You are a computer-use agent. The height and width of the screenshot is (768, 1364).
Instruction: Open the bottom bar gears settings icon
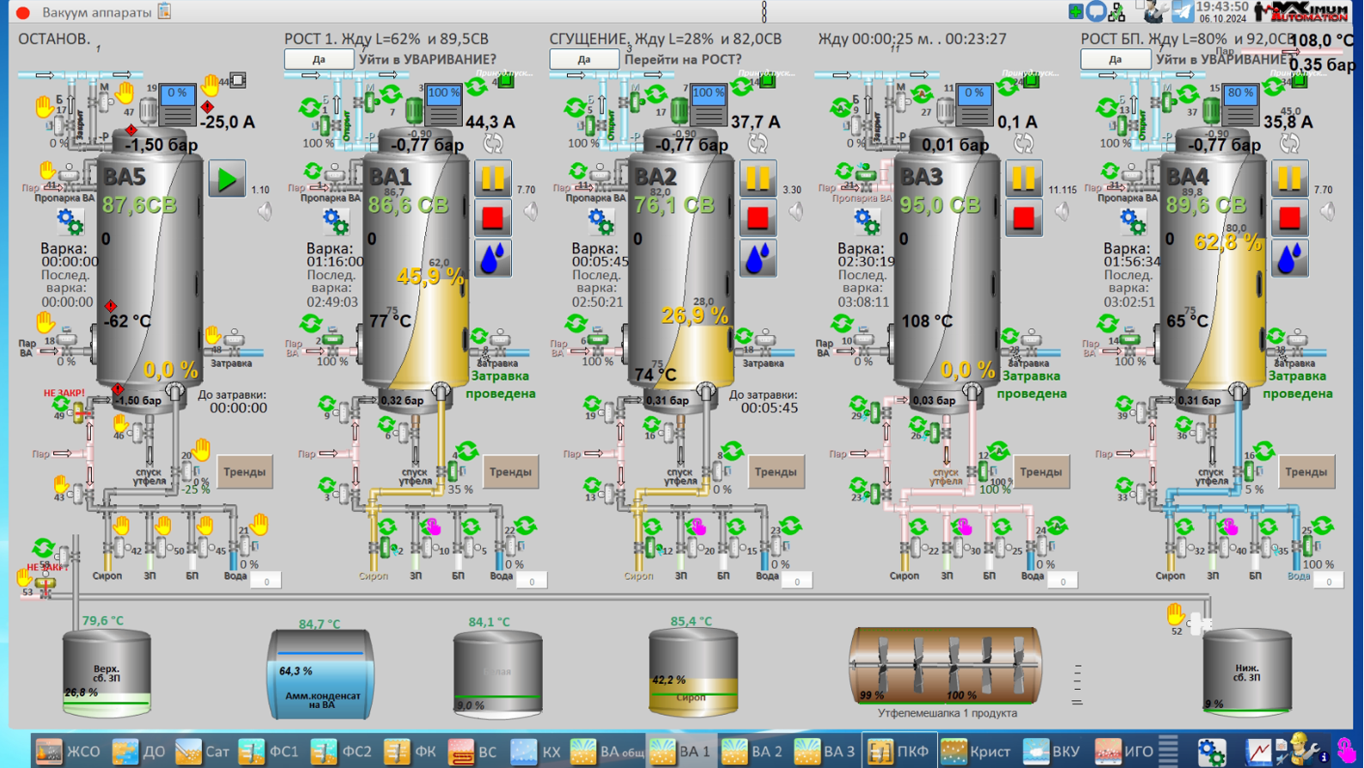pyautogui.click(x=1211, y=752)
